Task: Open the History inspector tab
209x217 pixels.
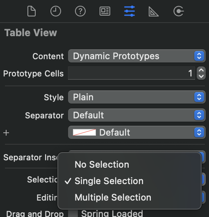Action: 56,11
